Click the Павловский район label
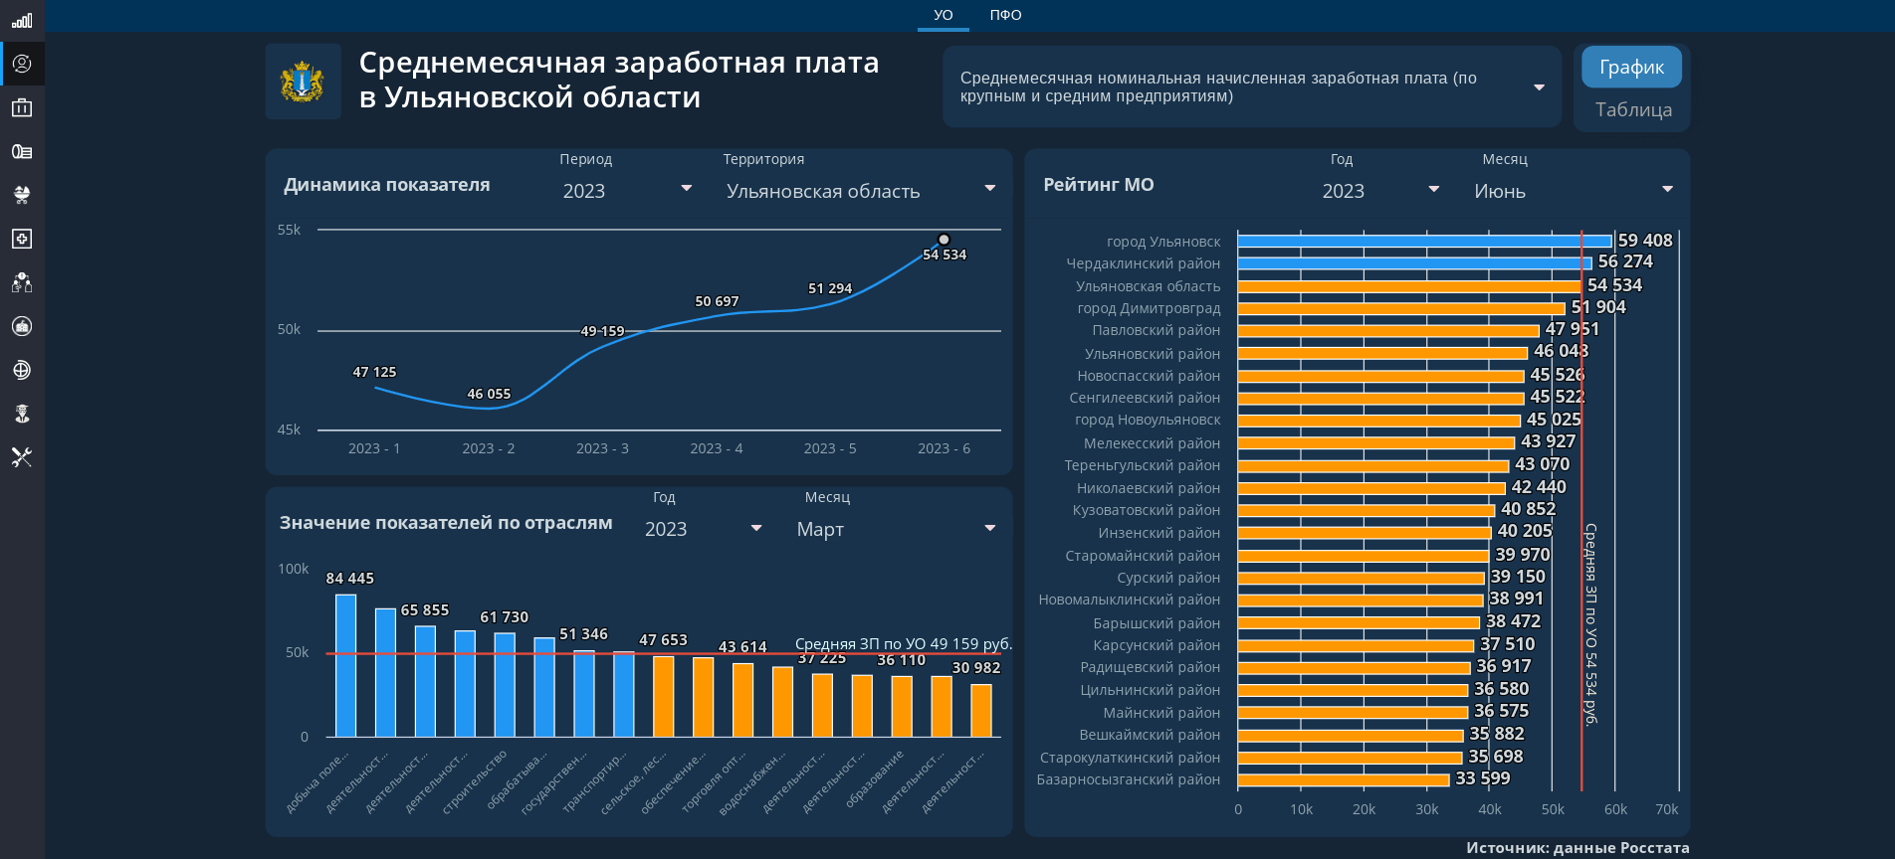Screen dimensions: 1895x859 pyautogui.click(x=1157, y=330)
